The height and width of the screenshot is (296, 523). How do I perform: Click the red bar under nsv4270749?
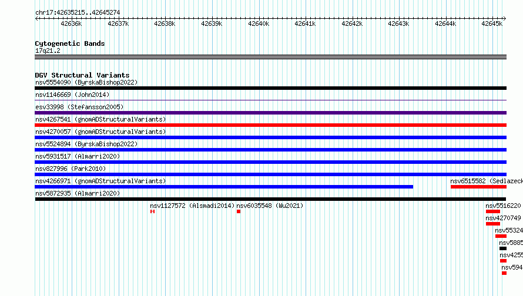tap(493, 224)
